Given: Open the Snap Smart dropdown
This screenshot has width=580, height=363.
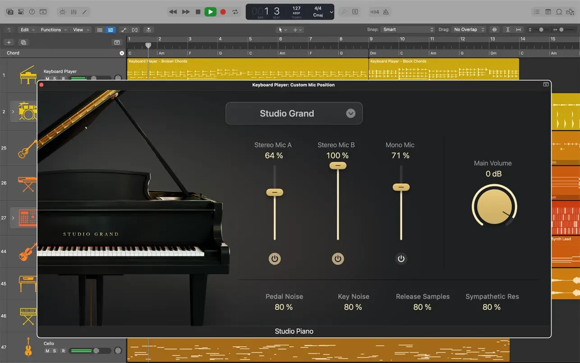Looking at the screenshot, I should tap(408, 29).
